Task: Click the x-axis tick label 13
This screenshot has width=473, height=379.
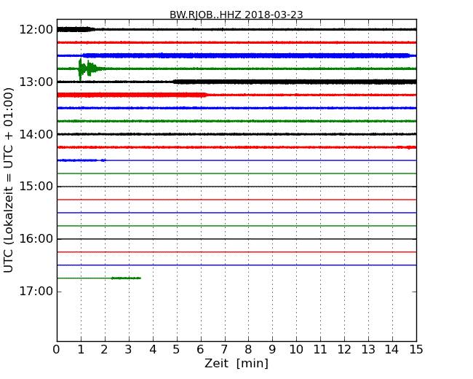Action: click(x=368, y=349)
